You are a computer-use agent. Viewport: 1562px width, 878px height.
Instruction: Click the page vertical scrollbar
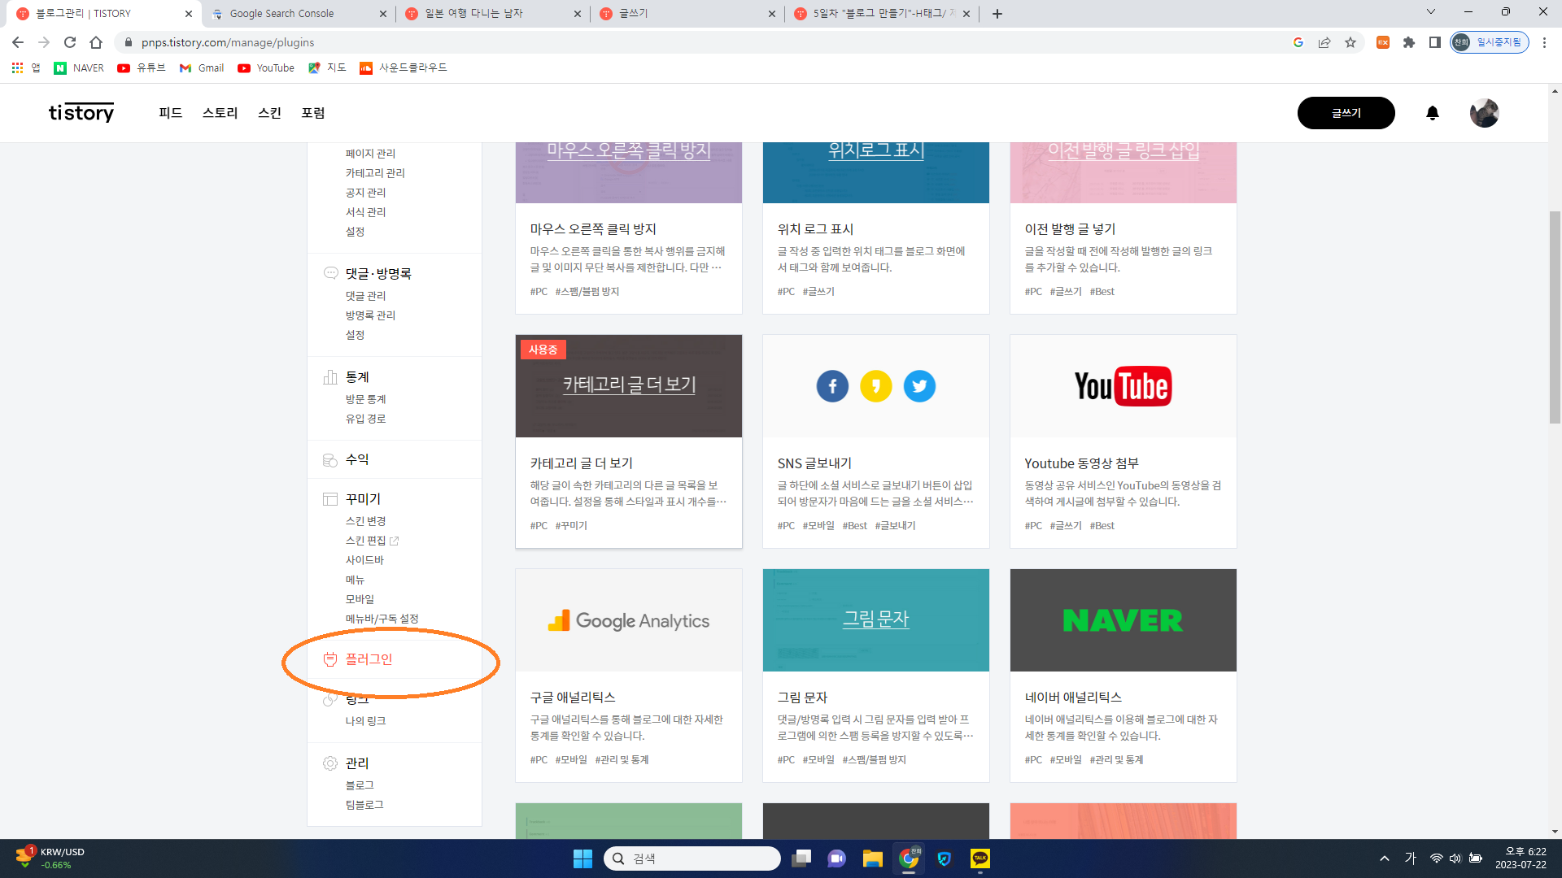(x=1555, y=317)
